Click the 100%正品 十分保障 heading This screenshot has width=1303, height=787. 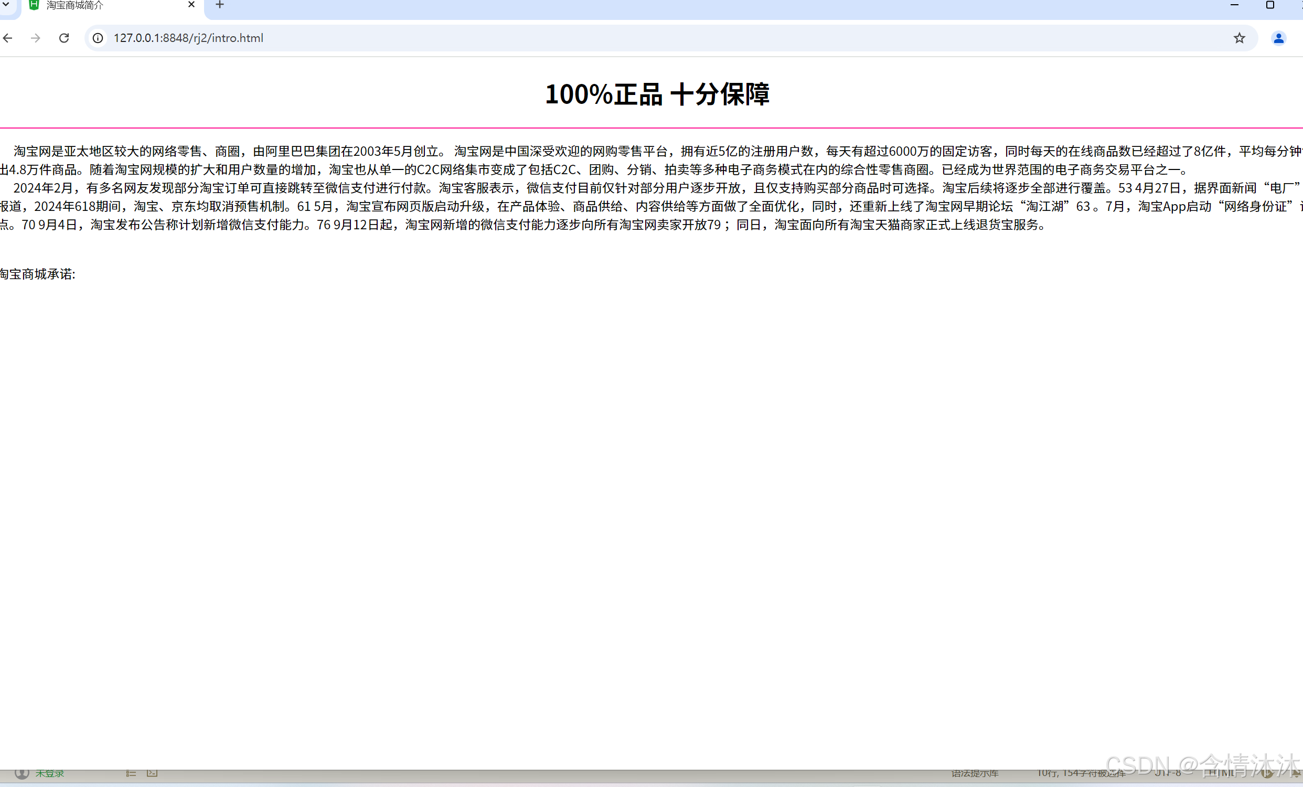coord(657,94)
